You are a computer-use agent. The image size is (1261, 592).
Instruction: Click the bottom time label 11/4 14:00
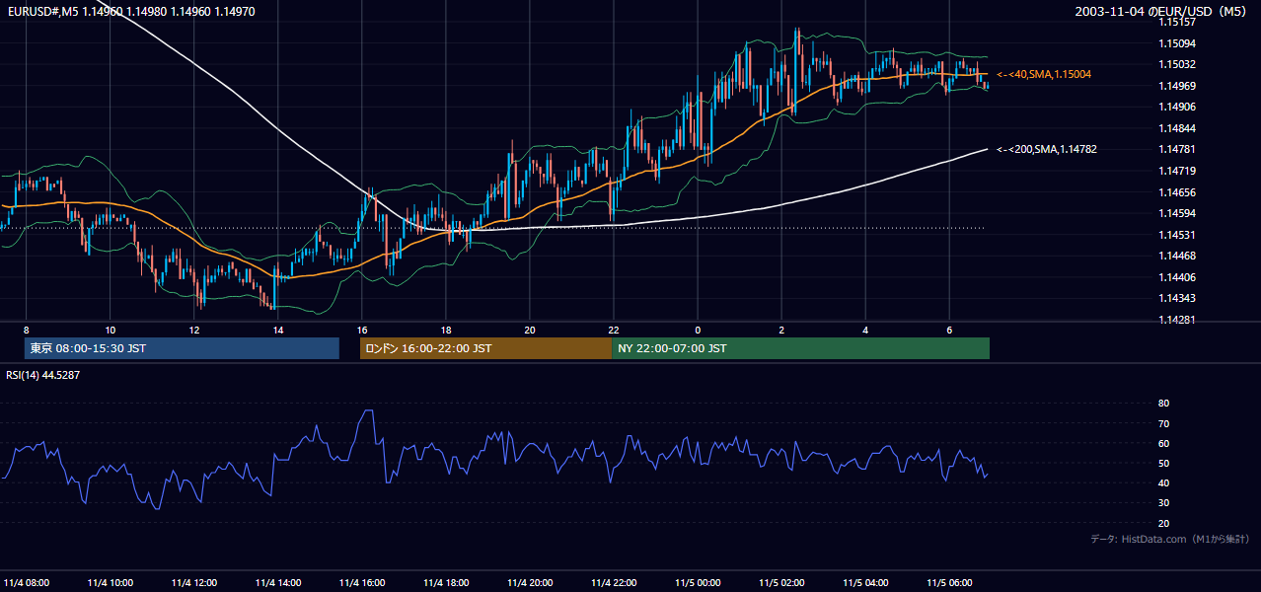point(278,582)
